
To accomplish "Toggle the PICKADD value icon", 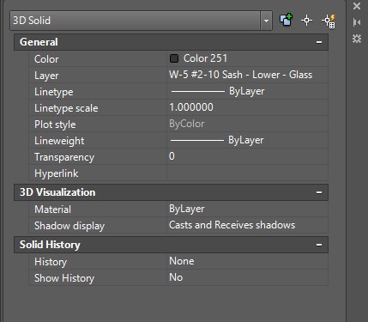I will [x=286, y=21].
